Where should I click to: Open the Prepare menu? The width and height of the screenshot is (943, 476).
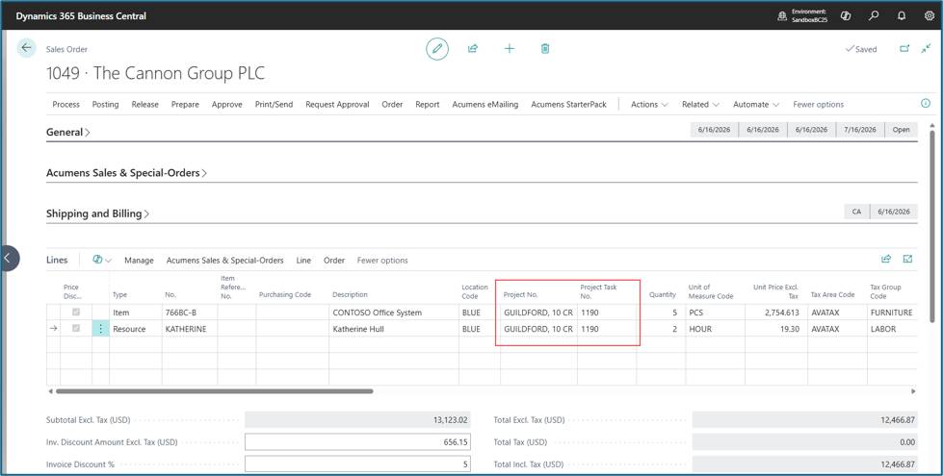185,105
